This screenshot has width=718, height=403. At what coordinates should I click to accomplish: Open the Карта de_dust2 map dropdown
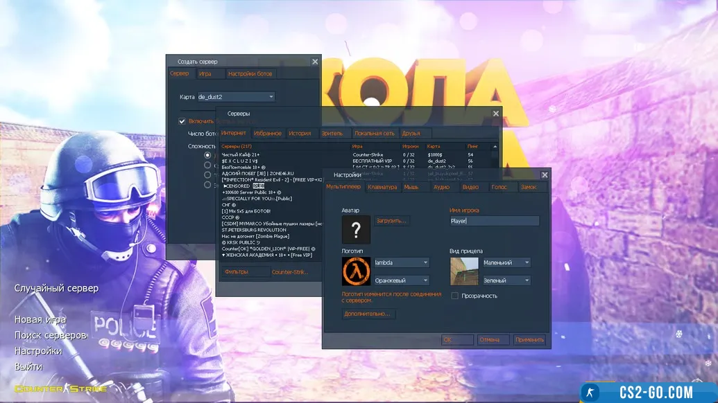(236, 97)
